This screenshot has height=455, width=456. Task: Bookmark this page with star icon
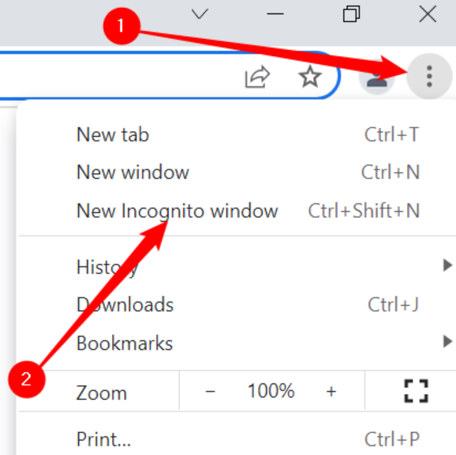click(x=310, y=77)
